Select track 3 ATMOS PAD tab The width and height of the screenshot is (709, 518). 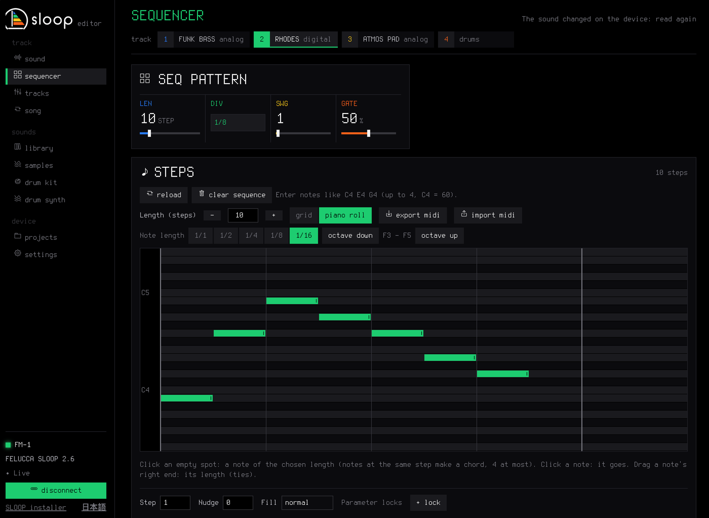coord(388,39)
